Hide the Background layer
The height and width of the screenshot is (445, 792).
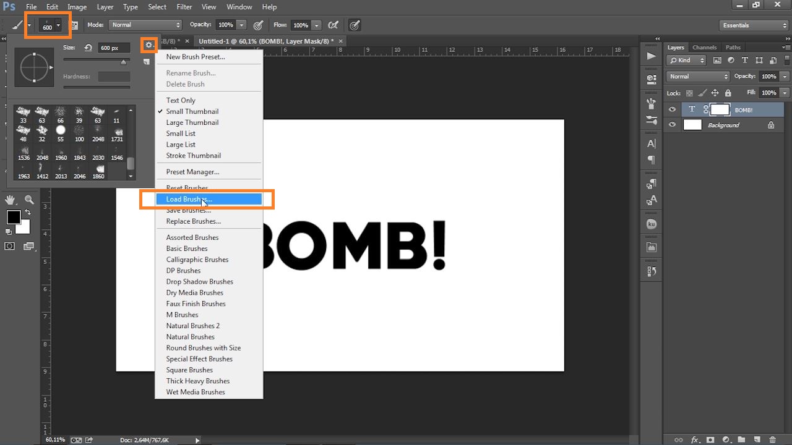[672, 125]
